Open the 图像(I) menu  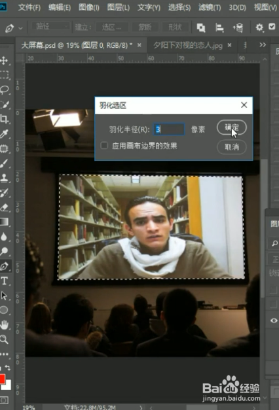tap(89, 7)
